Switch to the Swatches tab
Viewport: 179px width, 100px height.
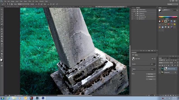165,8
